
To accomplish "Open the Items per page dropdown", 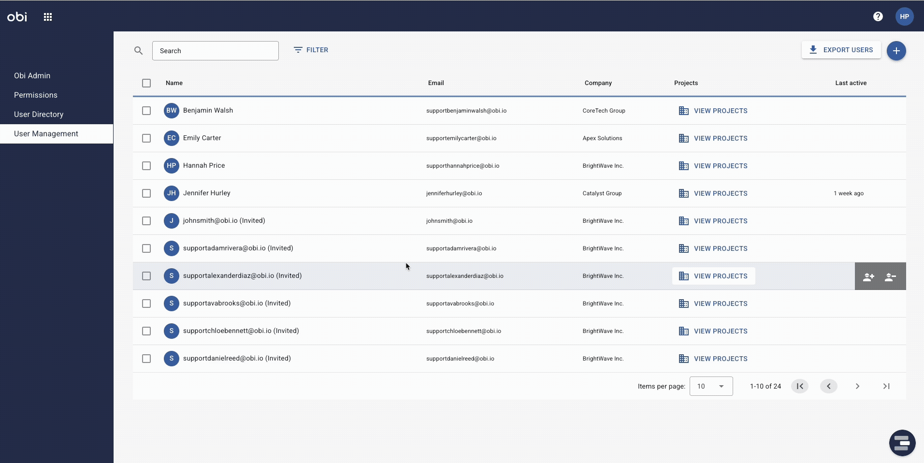I will click(711, 386).
